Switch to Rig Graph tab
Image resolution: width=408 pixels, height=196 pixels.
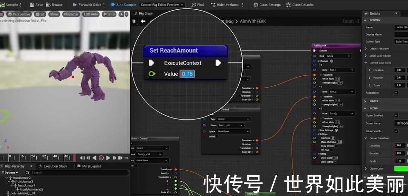click(x=144, y=14)
